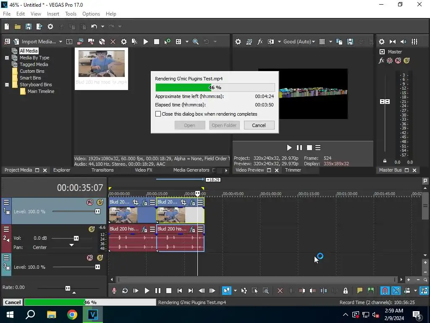The height and width of the screenshot is (323, 430).
Task: Toggle Mute on video track 3
Action: [90, 258]
